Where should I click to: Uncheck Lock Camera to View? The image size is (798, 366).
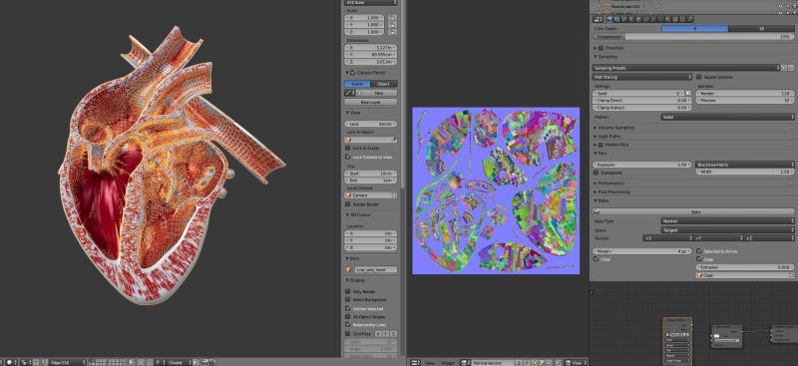coord(348,158)
